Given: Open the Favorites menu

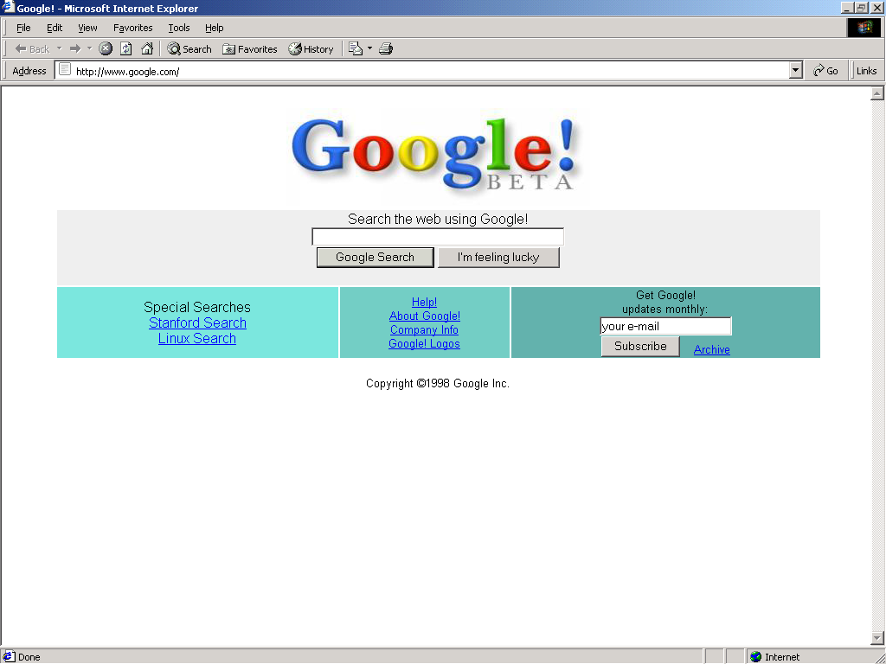Looking at the screenshot, I should point(132,28).
